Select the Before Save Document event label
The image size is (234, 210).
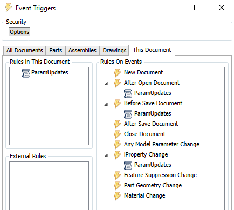click(x=153, y=103)
